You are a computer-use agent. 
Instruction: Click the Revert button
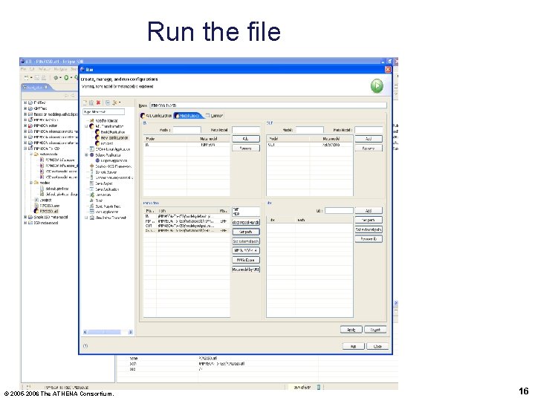click(x=375, y=330)
